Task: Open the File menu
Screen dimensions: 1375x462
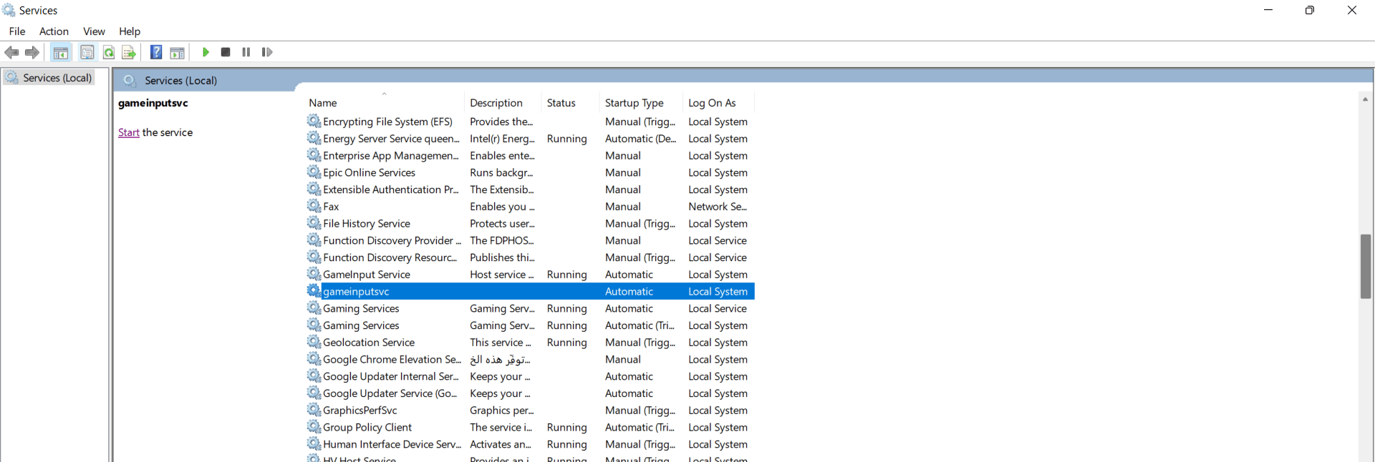Action: point(17,31)
